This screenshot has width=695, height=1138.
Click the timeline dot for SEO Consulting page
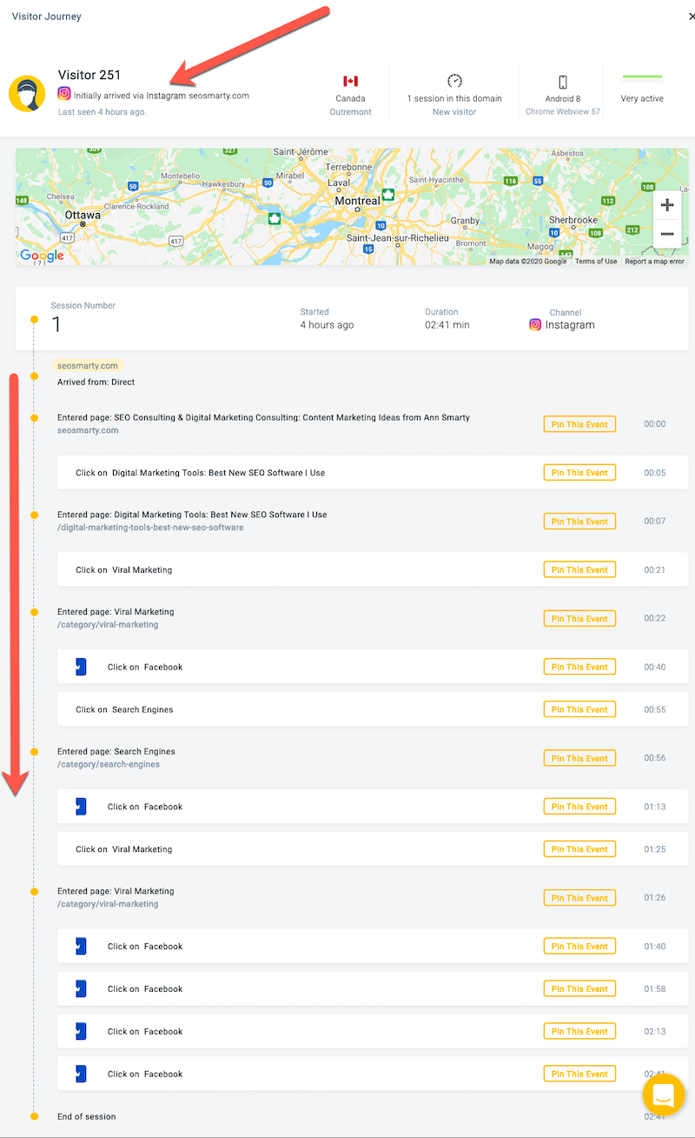click(34, 418)
